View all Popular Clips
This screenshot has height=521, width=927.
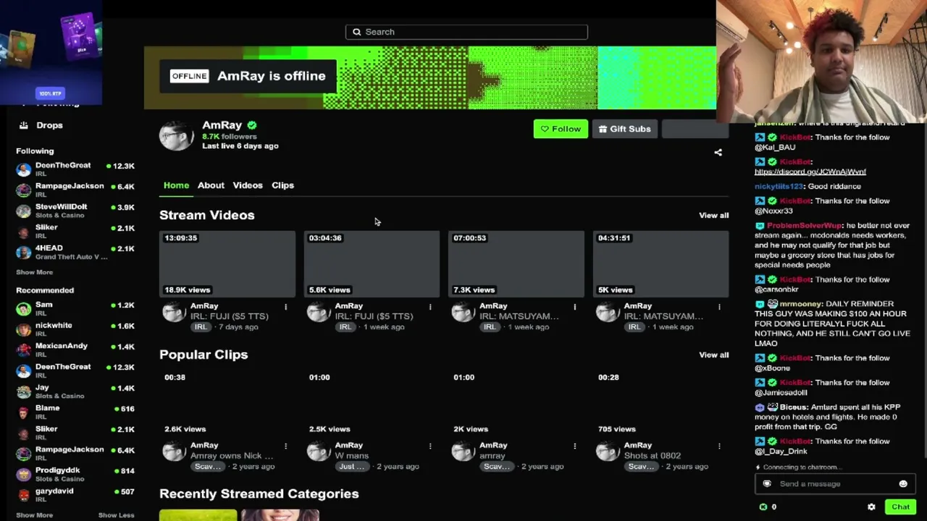click(x=714, y=355)
